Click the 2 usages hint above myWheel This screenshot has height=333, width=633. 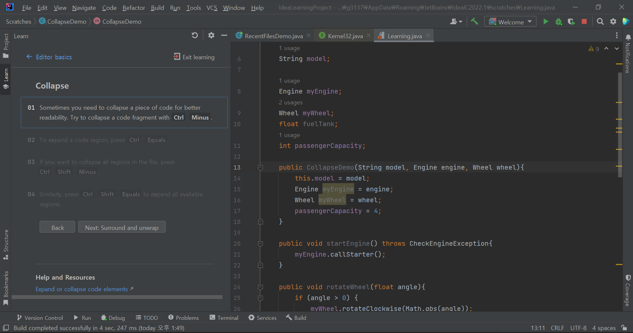(x=291, y=102)
